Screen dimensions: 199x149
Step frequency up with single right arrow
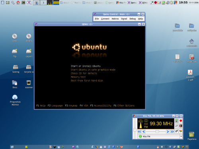[x=168, y=132]
